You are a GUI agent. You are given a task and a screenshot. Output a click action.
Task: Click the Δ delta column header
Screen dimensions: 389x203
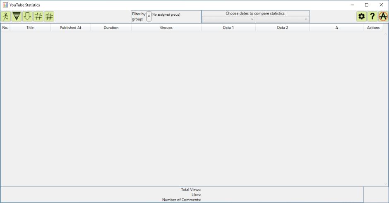(x=337, y=28)
